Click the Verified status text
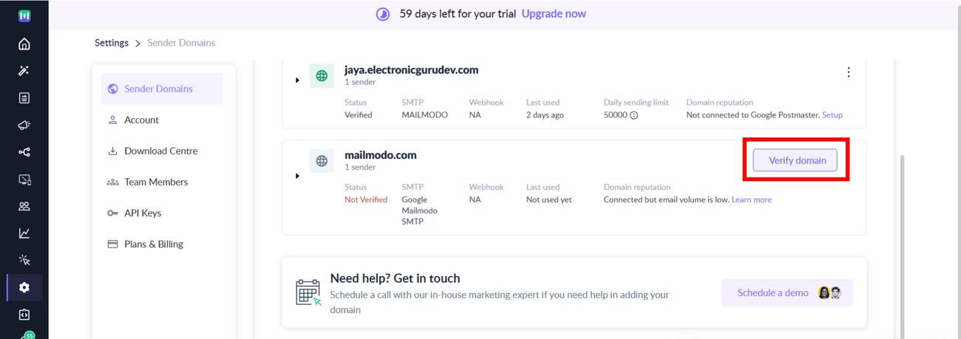 coord(359,115)
